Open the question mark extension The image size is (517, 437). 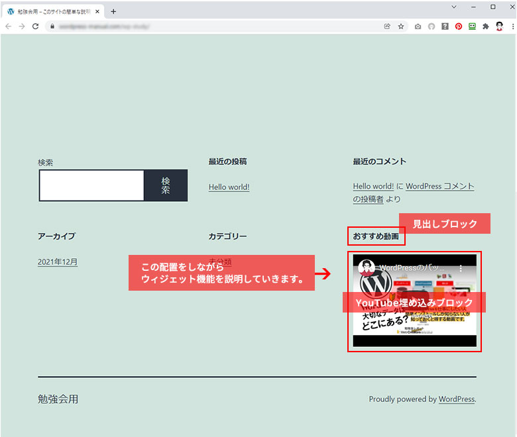pyautogui.click(x=445, y=26)
